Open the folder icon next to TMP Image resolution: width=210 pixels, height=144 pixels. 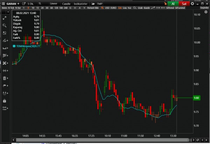tap(93, 3)
